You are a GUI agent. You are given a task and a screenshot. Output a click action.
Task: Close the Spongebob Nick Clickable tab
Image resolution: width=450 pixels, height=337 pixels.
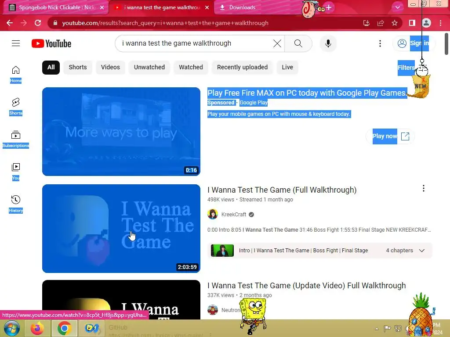102,7
